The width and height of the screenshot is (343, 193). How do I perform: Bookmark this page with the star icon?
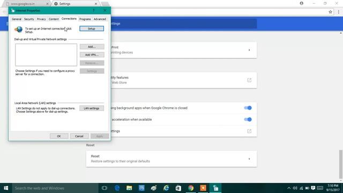coord(330,12)
